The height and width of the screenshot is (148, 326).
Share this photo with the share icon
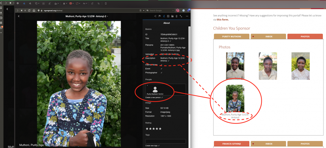tap(155, 16)
